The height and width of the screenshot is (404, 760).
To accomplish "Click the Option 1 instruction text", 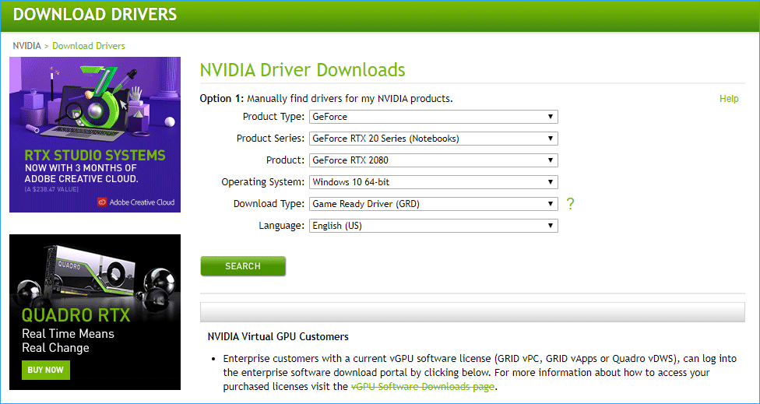I will [x=326, y=99].
